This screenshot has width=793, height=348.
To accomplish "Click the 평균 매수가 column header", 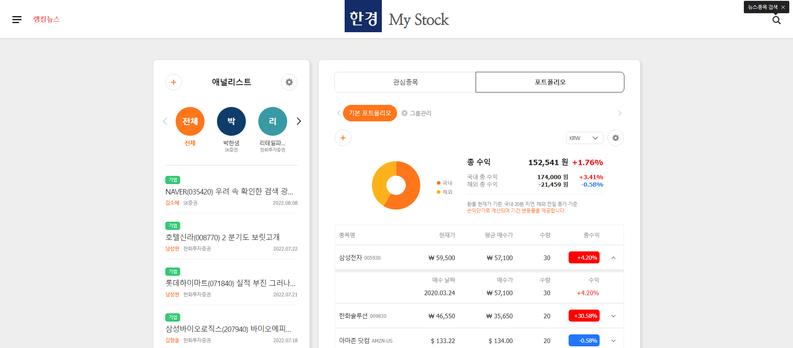I will pos(499,235).
